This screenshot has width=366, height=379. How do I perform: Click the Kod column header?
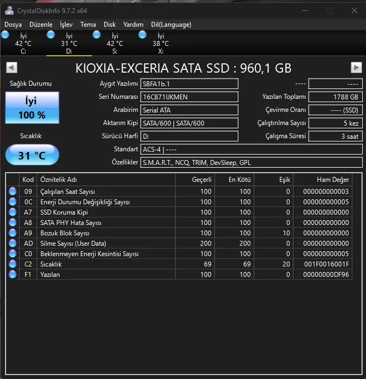pyautogui.click(x=28, y=180)
